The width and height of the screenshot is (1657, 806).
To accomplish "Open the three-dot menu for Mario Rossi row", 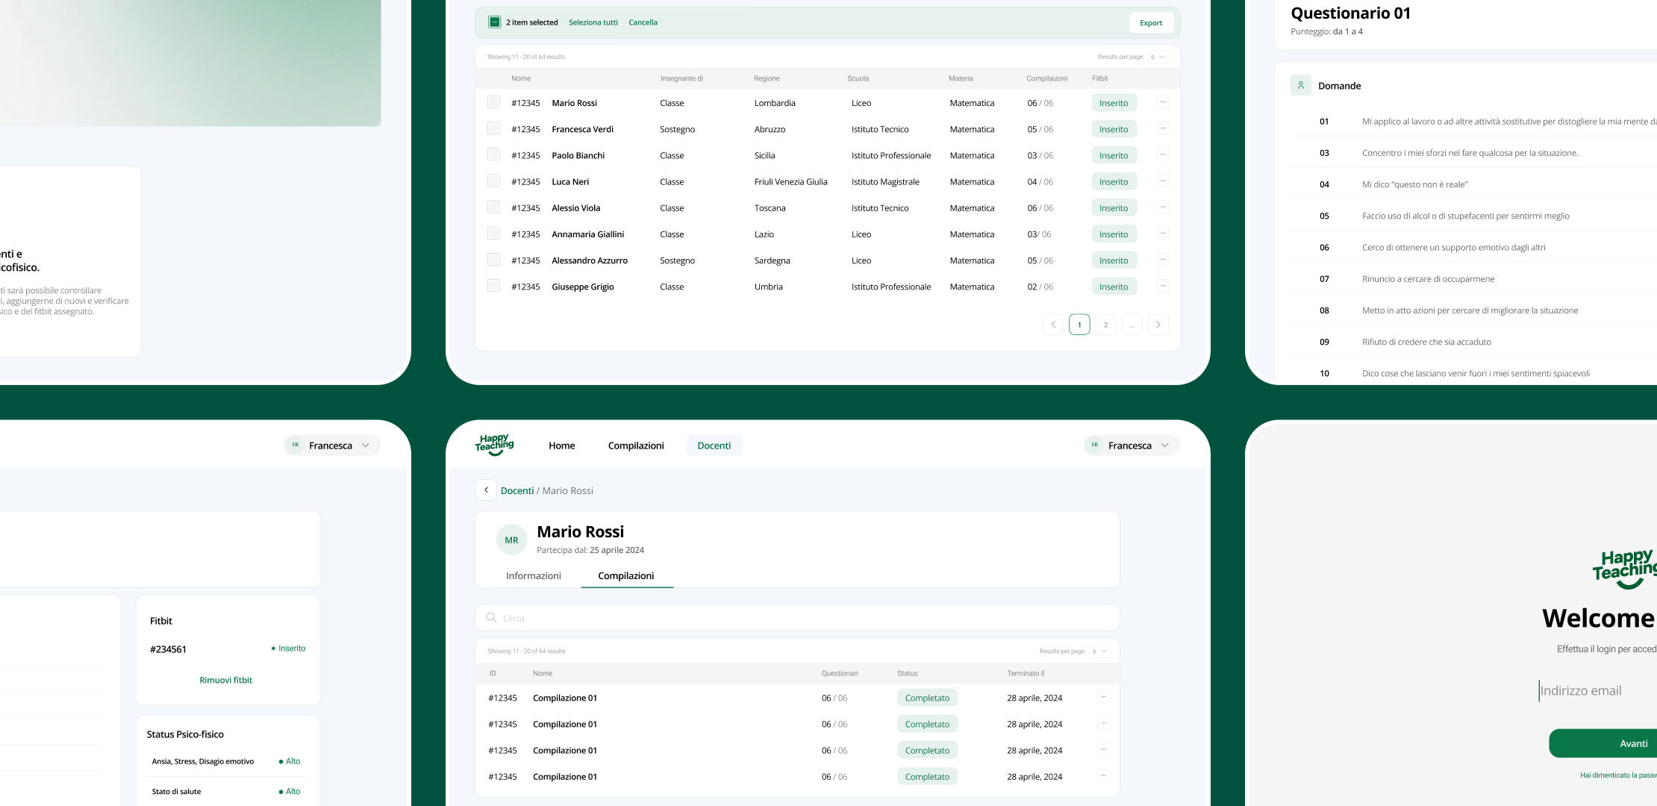I will click(x=1162, y=102).
